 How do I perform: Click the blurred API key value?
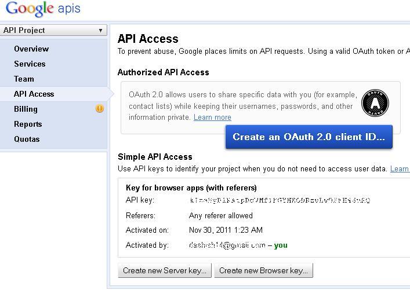(x=280, y=200)
